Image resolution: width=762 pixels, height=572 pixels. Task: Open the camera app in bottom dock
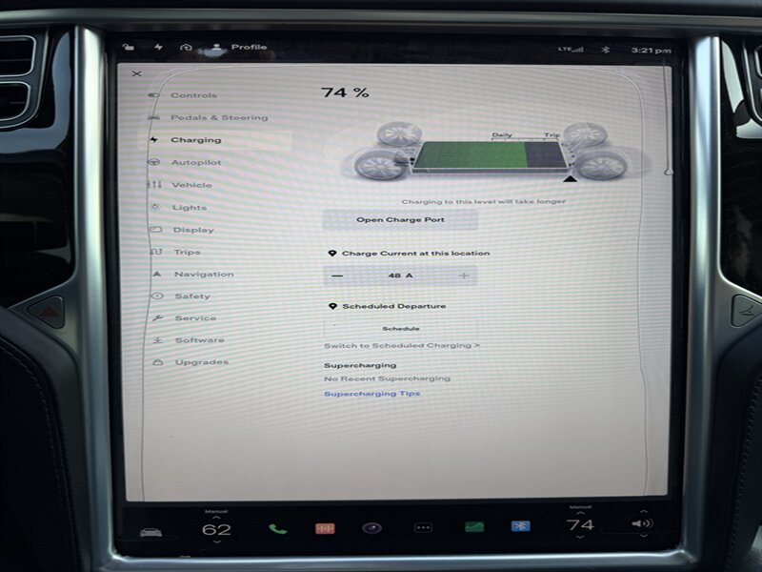click(x=373, y=527)
